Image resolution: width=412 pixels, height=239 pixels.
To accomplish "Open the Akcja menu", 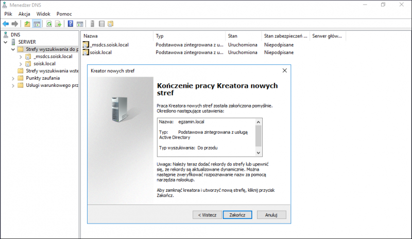I will 24,14.
